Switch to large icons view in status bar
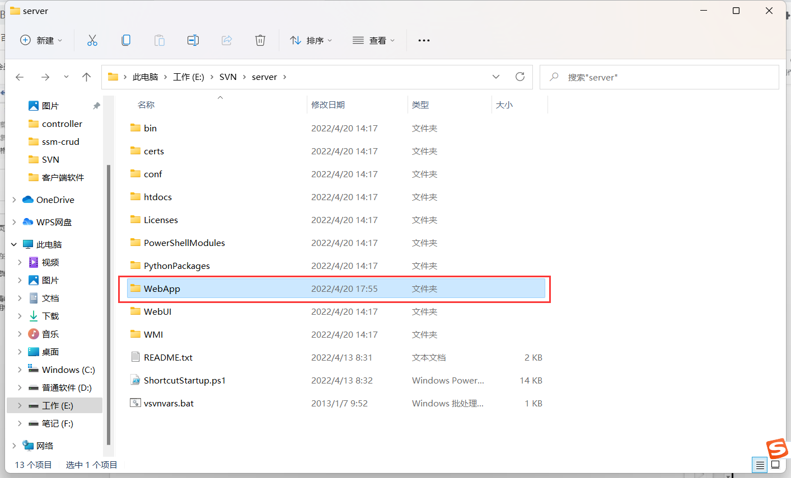791x478 pixels. coord(775,465)
